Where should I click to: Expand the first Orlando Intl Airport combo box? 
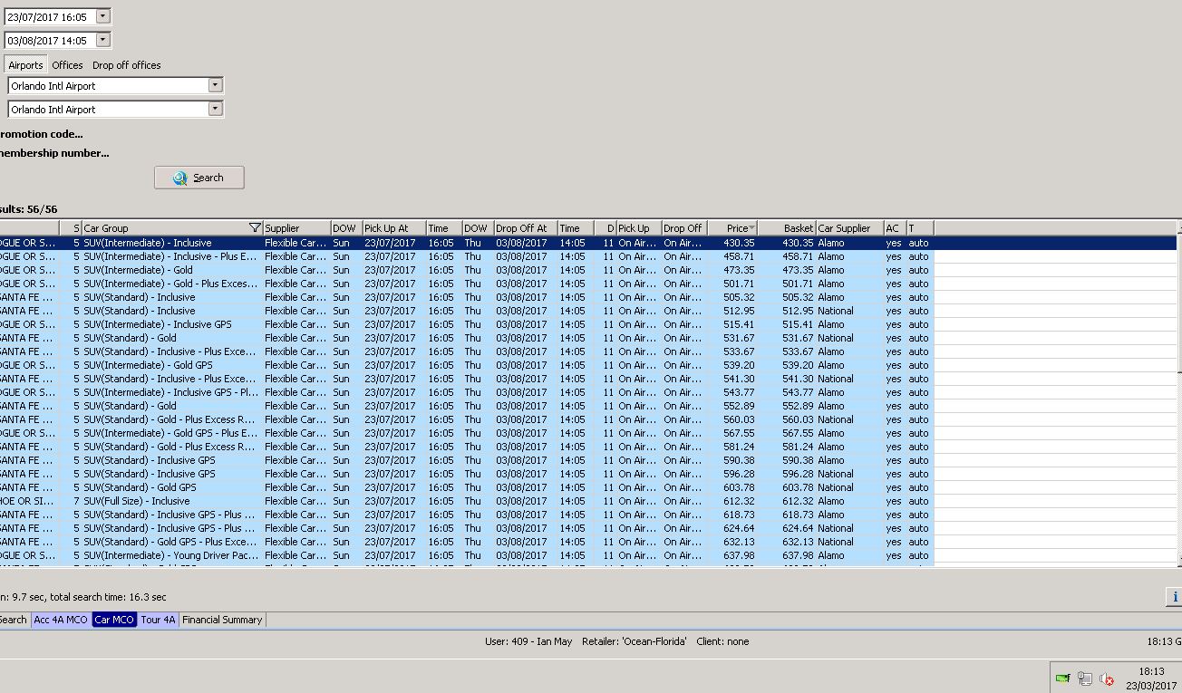click(215, 85)
